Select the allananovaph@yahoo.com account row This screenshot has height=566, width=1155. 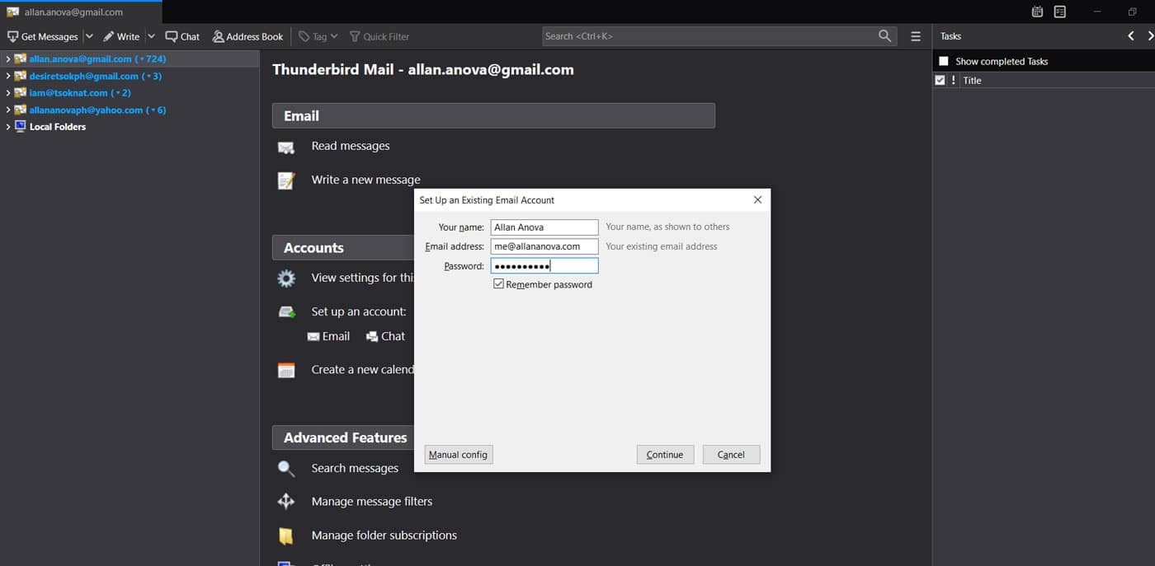[130, 110]
